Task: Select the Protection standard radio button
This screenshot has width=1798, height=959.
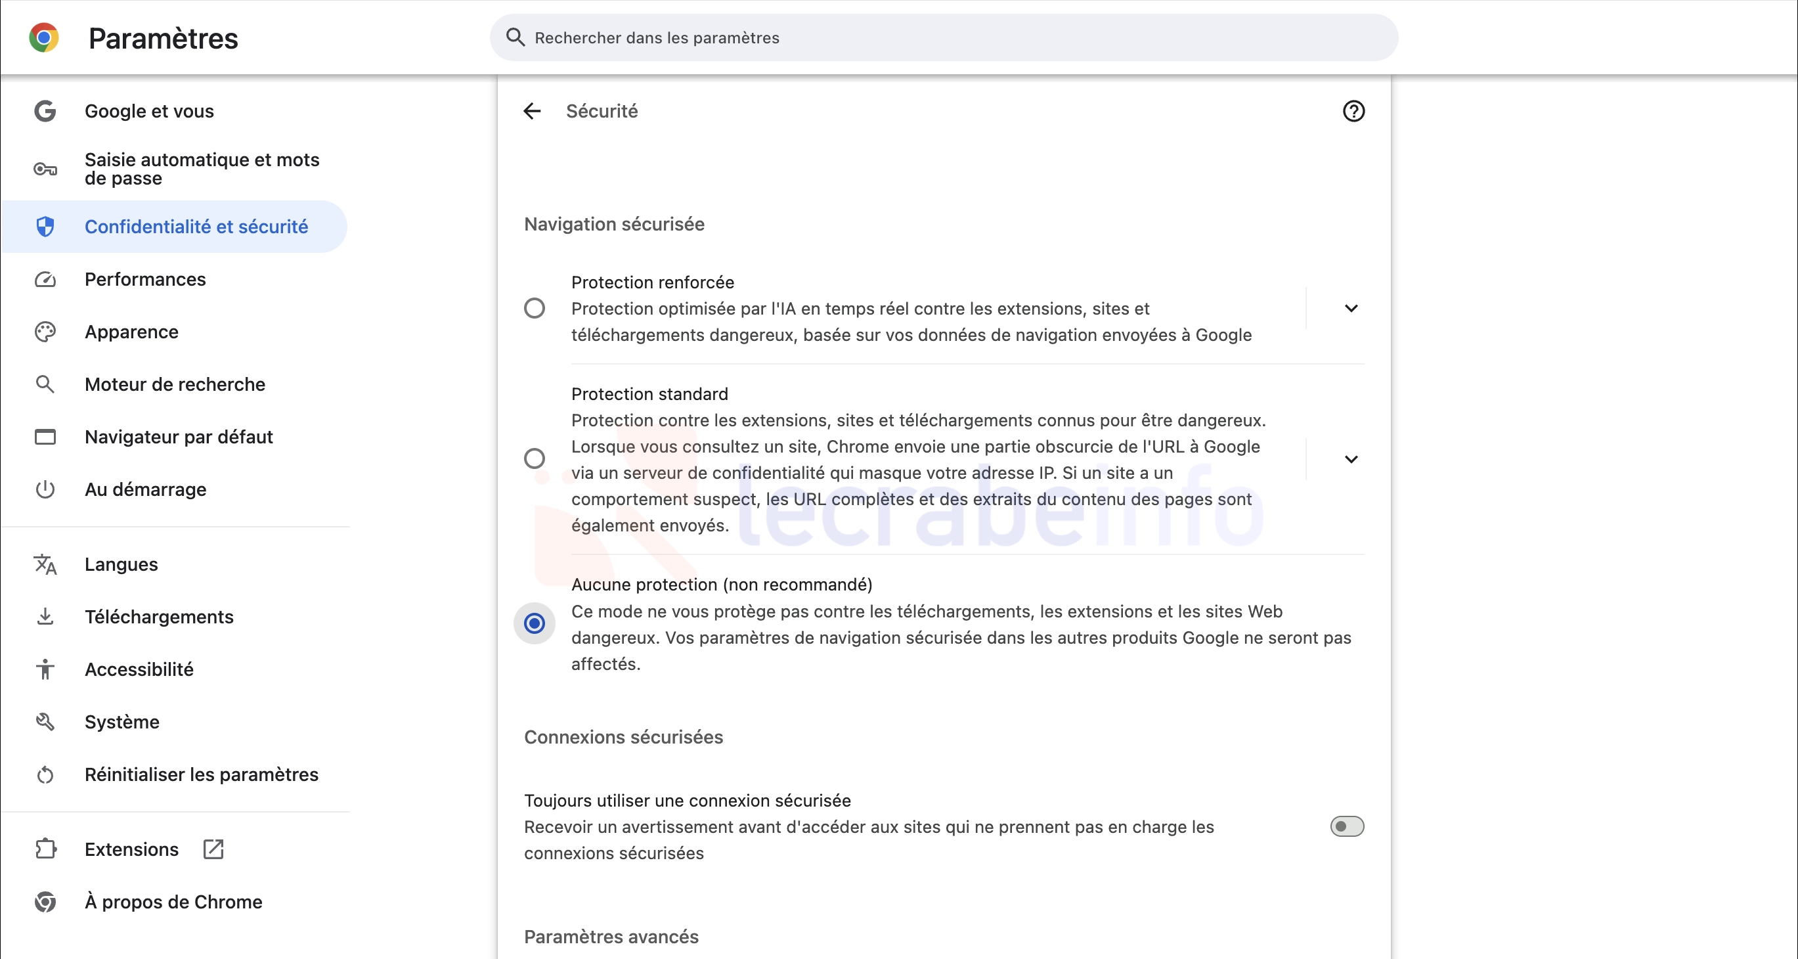Action: coord(535,458)
